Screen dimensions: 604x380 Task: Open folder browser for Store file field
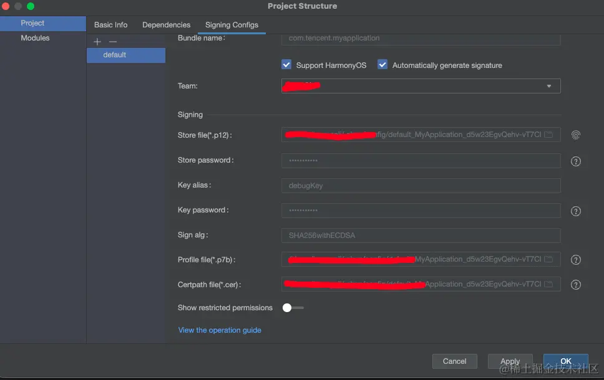tap(548, 135)
